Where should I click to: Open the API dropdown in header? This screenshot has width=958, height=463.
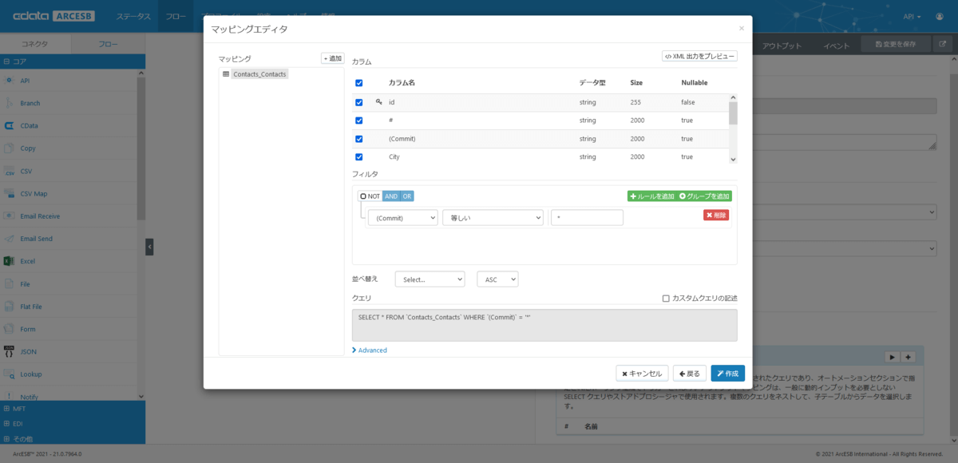(x=912, y=16)
